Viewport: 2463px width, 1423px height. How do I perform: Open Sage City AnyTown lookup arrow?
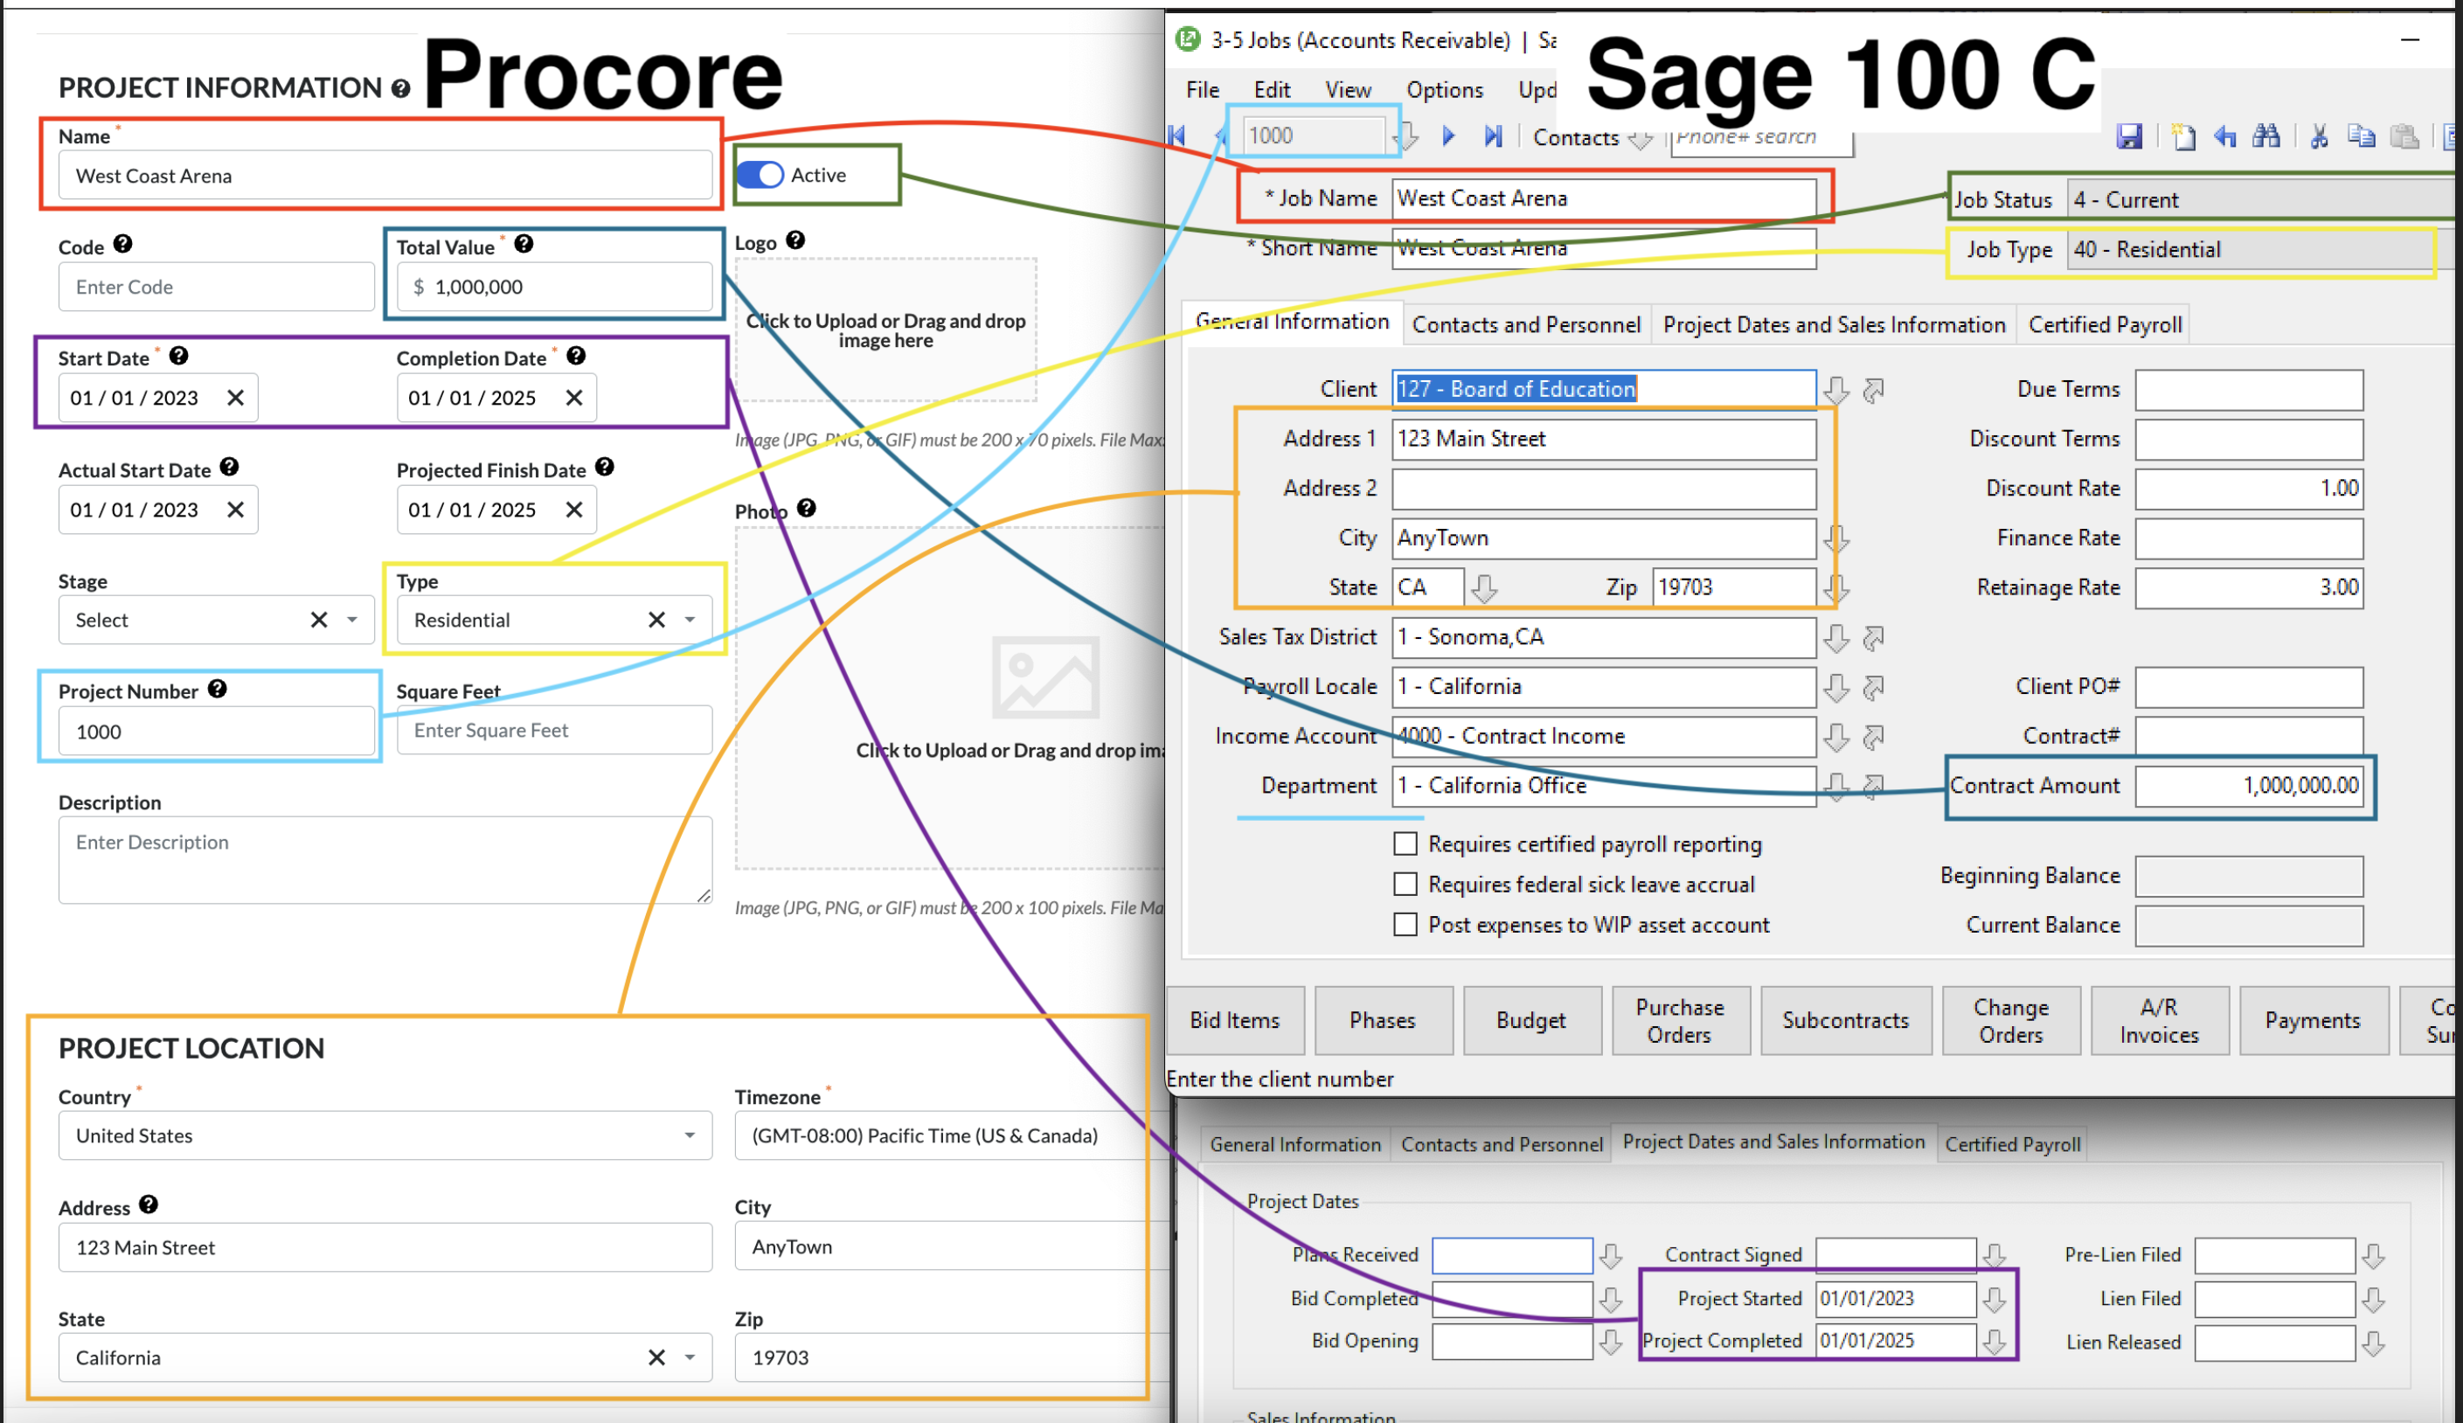[x=1836, y=538]
